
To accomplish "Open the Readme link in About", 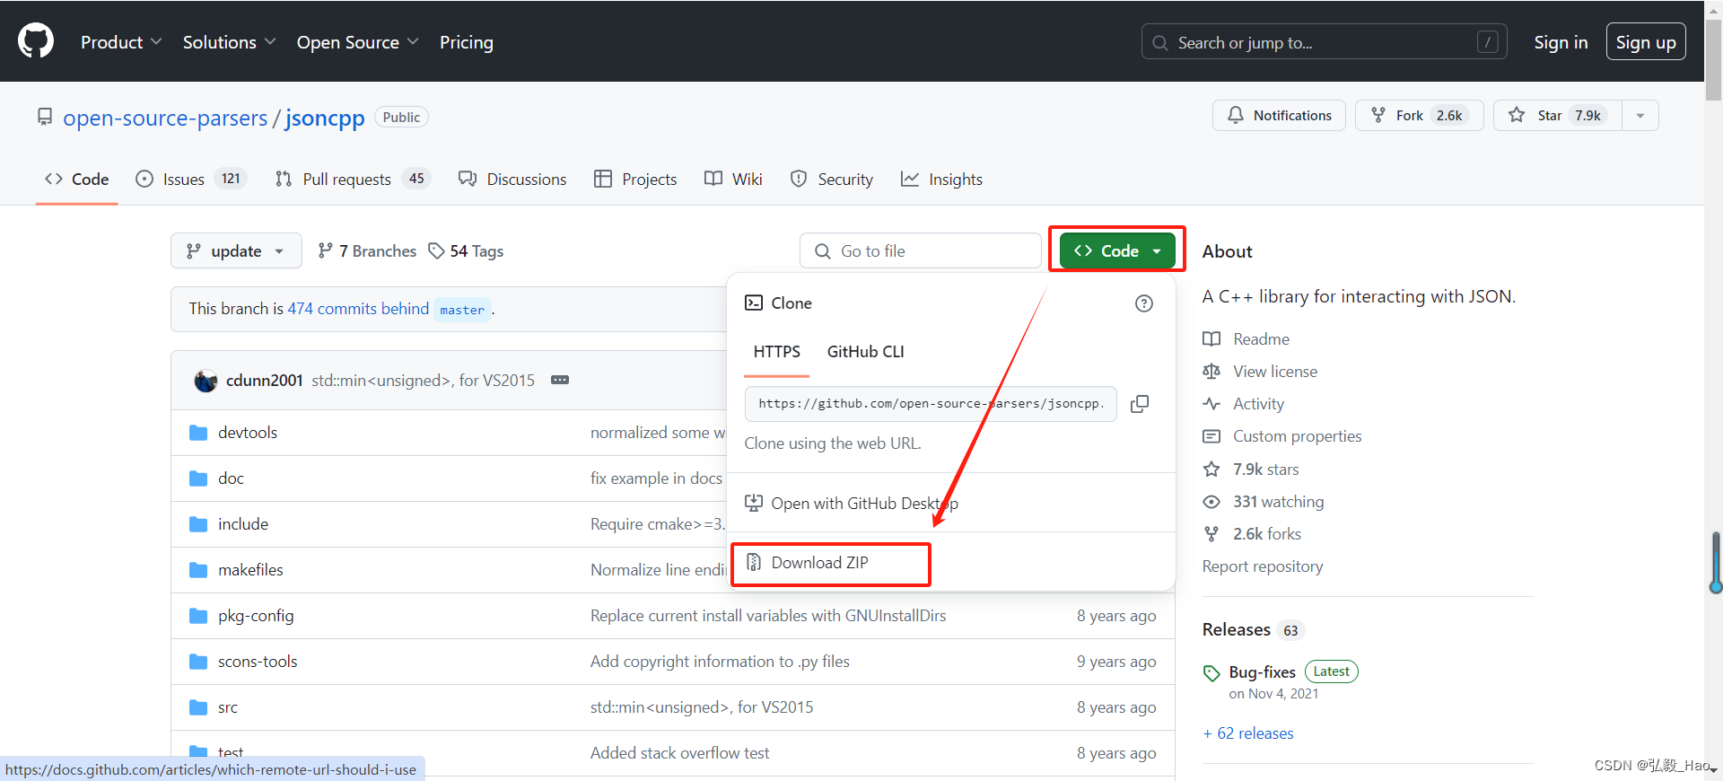I will click(1246, 339).
